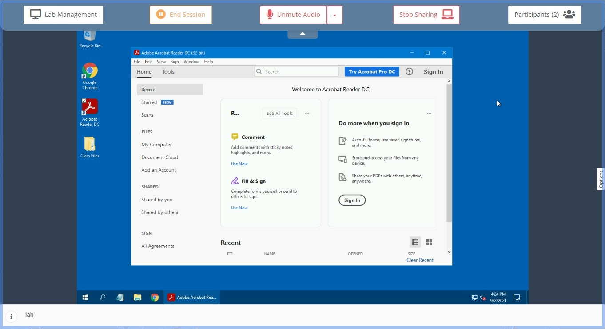605x329 pixels.
Task: Open the Participants (2) list
Action: point(545,15)
